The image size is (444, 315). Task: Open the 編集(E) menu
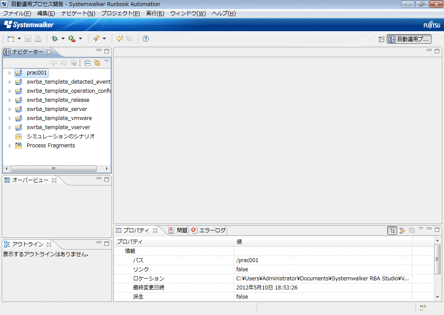[x=46, y=13]
